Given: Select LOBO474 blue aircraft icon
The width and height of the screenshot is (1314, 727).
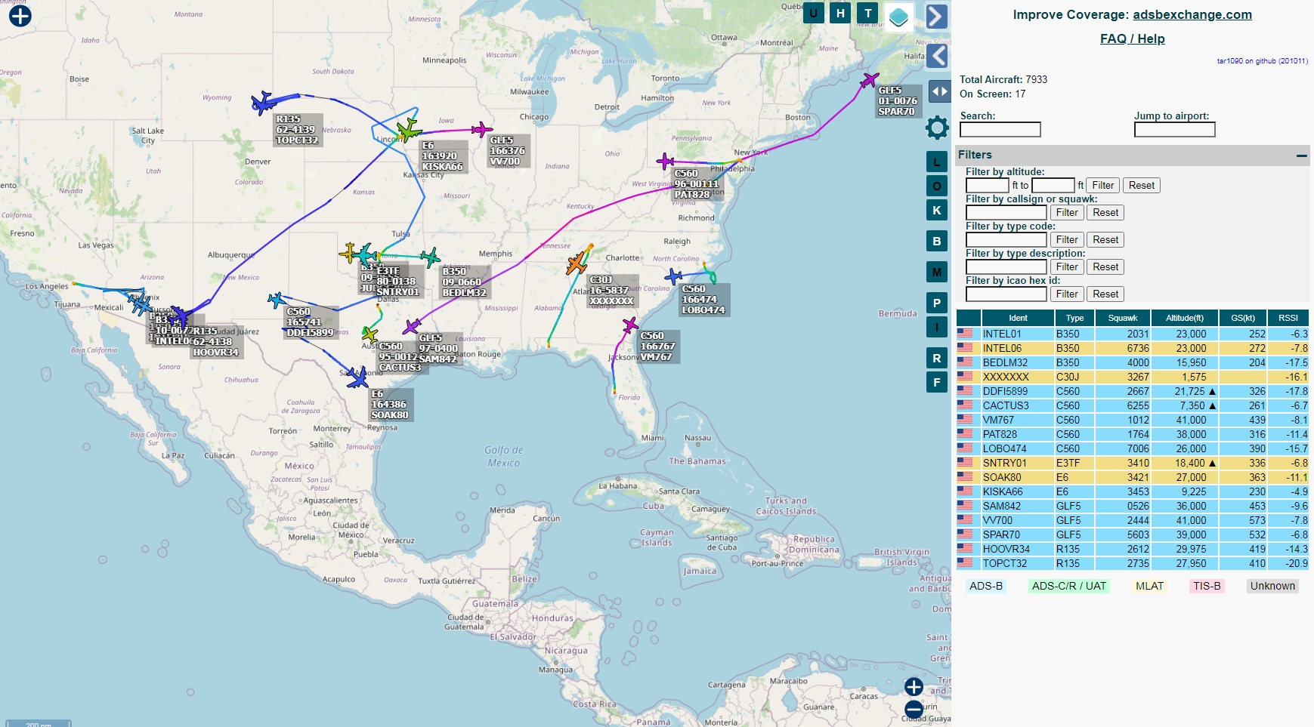Looking at the screenshot, I should pyautogui.click(x=673, y=276).
